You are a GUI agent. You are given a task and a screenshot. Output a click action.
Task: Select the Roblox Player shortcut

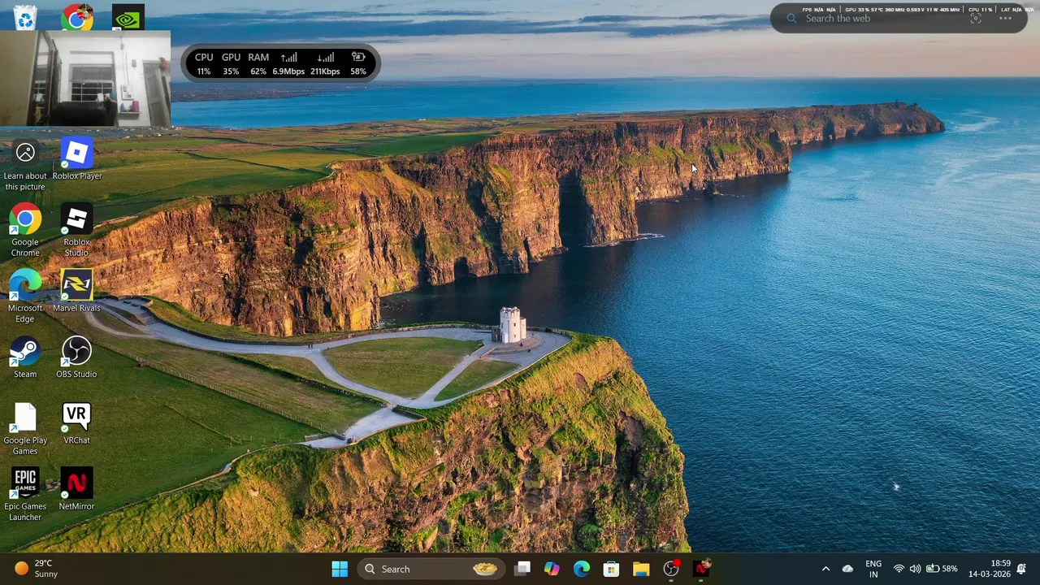pos(76,159)
